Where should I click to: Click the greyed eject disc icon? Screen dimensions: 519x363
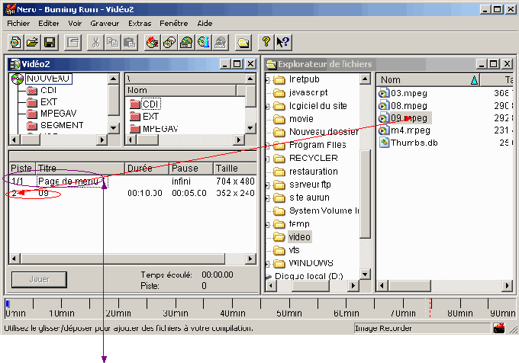221,43
